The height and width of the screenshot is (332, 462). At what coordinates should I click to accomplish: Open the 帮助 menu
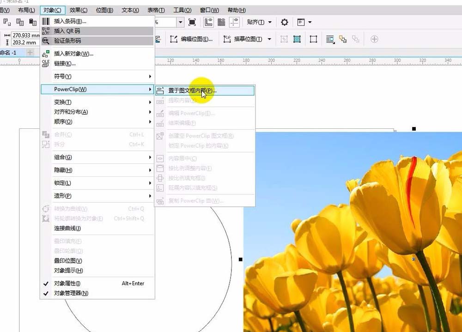tap(237, 10)
